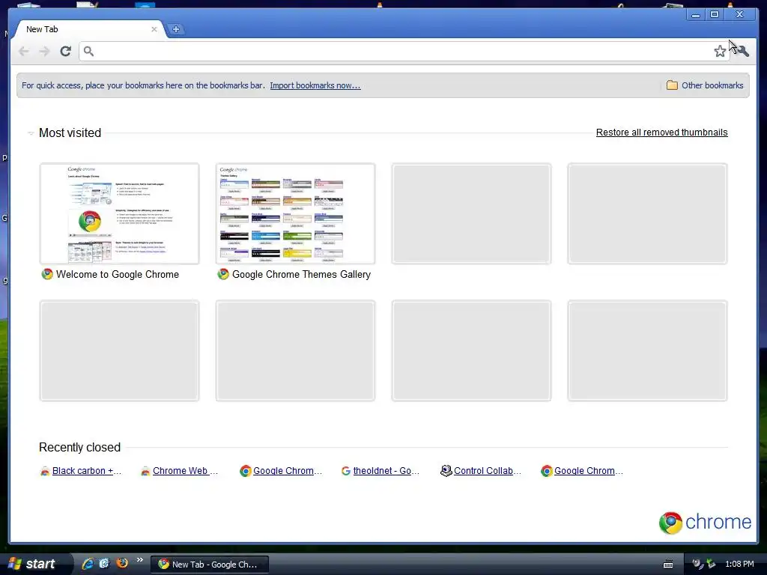Bookmark this page with the star icon
Image resolution: width=767 pixels, height=575 pixels.
[x=720, y=52]
